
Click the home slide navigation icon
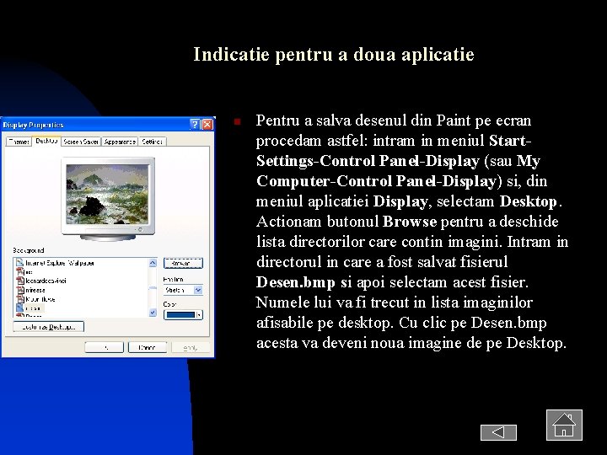click(564, 425)
